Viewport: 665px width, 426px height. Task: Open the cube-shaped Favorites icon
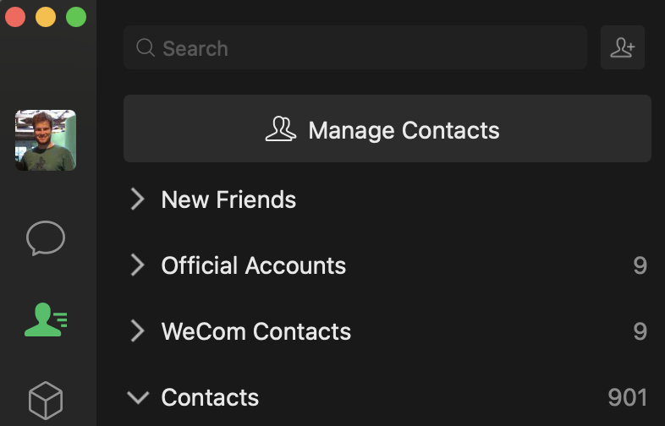(46, 399)
